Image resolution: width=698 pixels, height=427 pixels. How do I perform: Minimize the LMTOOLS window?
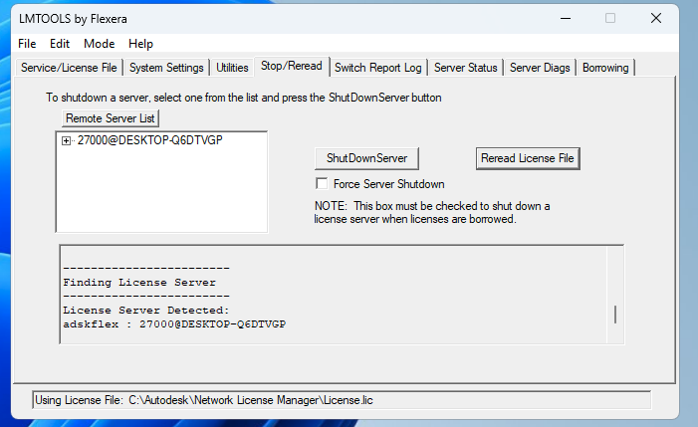click(x=566, y=18)
